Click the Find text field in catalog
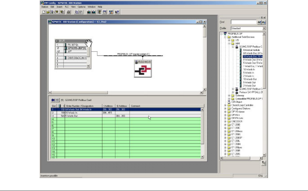 coord(244,22)
